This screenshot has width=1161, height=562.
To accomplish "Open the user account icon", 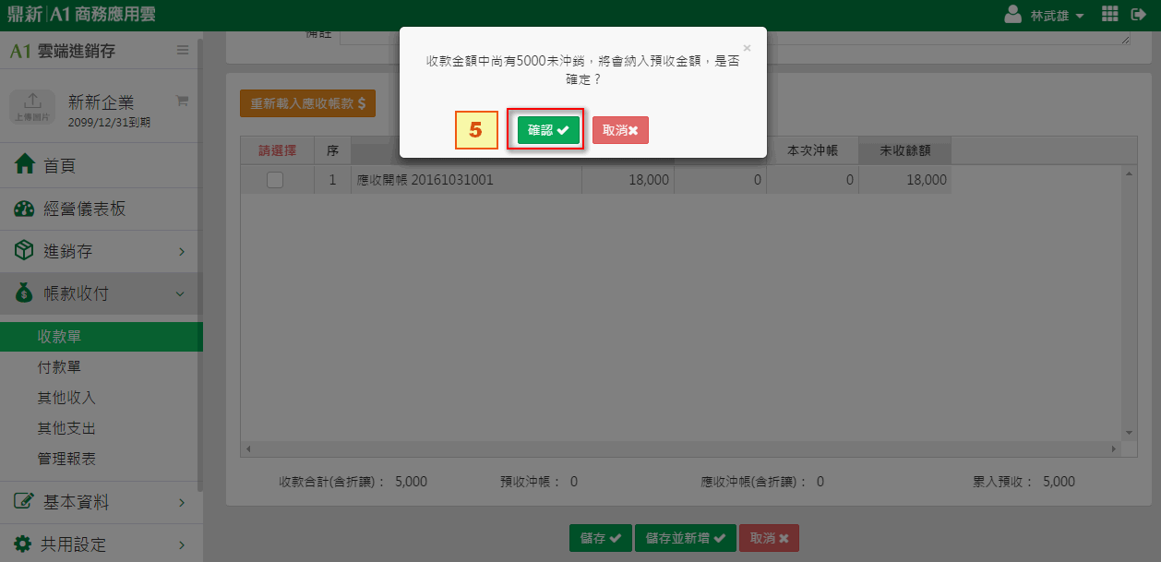I will coord(1013,15).
